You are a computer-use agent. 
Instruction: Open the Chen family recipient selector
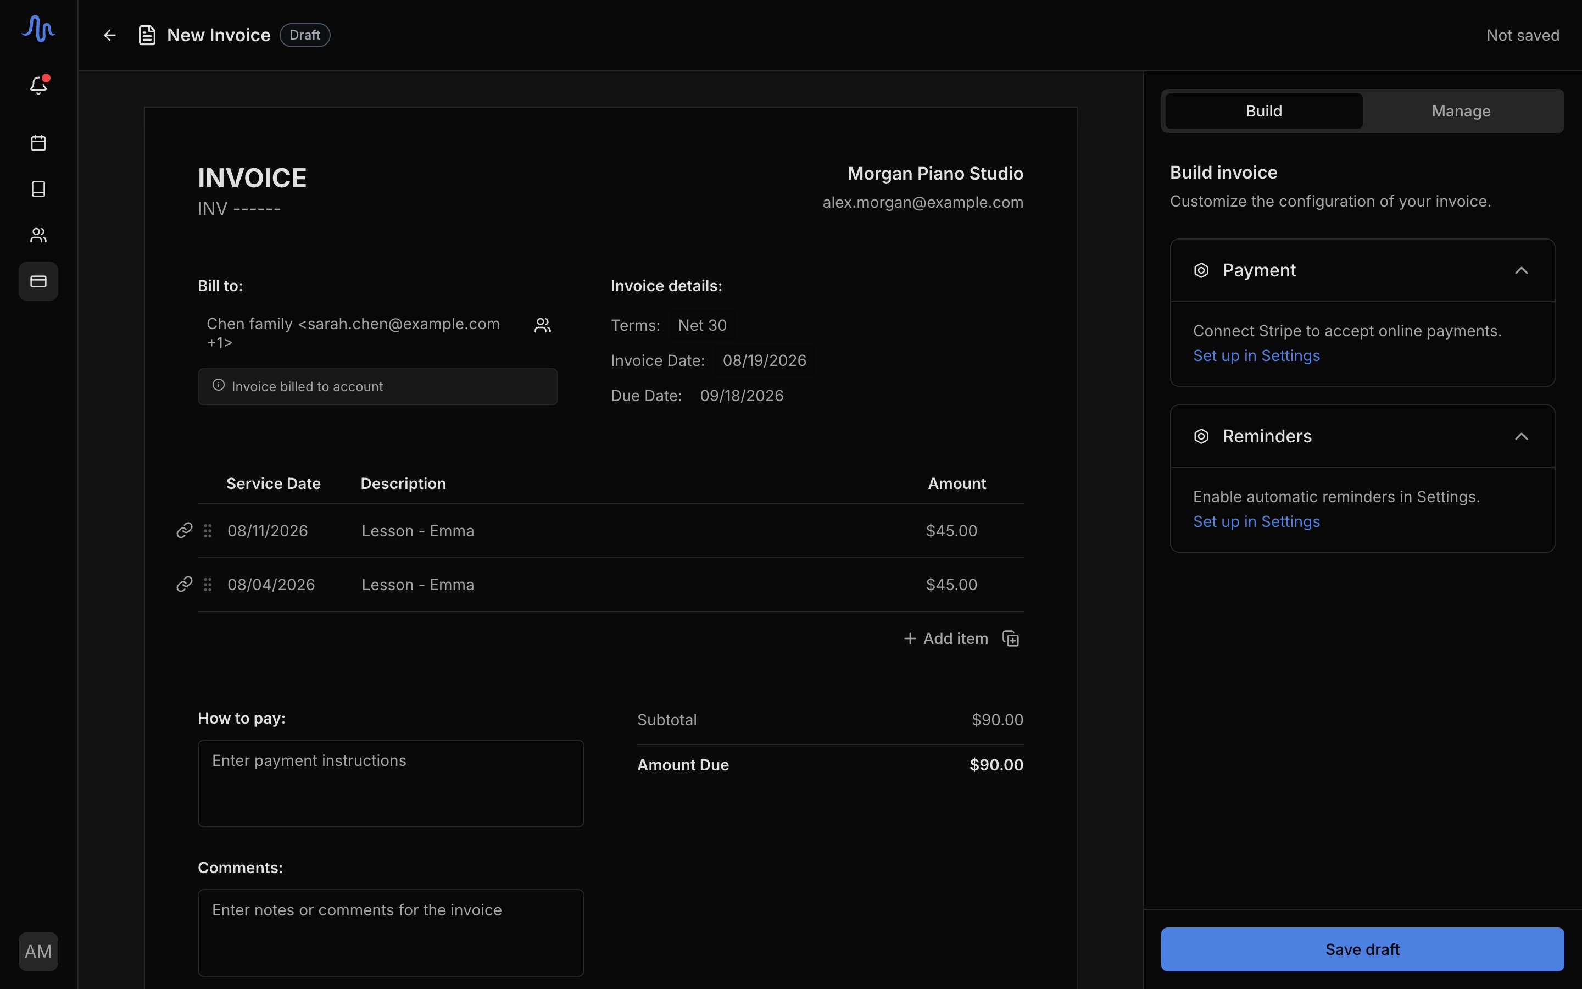pos(361,332)
